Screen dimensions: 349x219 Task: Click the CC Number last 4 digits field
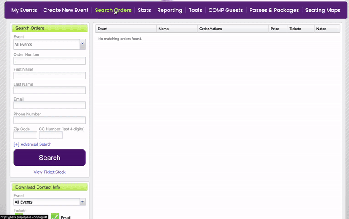51,135
